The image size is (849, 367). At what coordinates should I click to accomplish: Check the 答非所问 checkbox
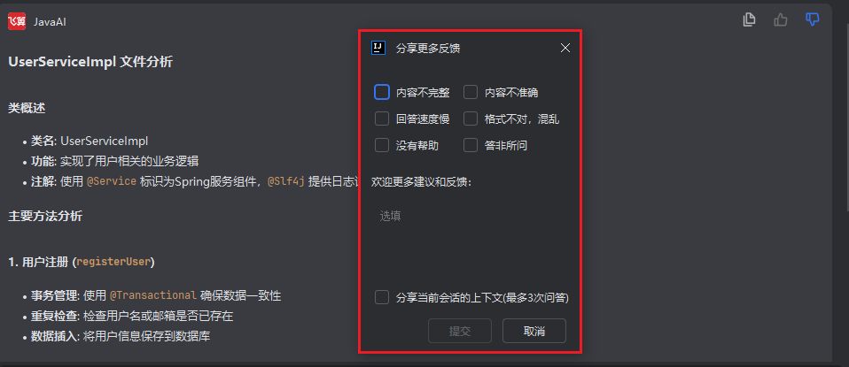coord(471,145)
